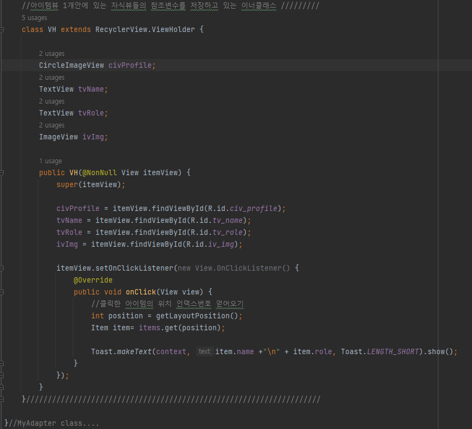Click the '@NonNull' annotation

100,172
